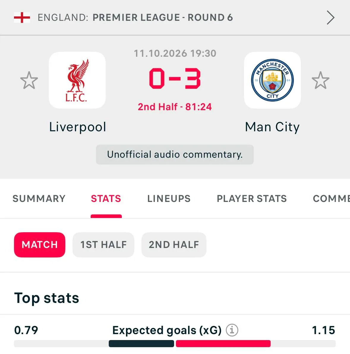Viewport: 350px width, 354px height.
Task: Go to the Player Stats tab
Action: pyautogui.click(x=252, y=199)
